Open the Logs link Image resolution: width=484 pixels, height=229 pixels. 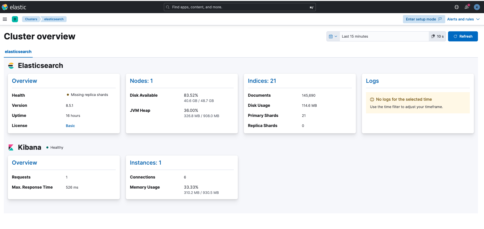pyautogui.click(x=372, y=81)
